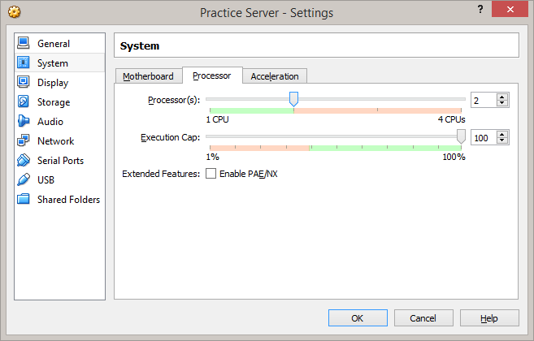534x341 pixels.
Task: Decrease processor count with down arrow
Action: (x=502, y=103)
